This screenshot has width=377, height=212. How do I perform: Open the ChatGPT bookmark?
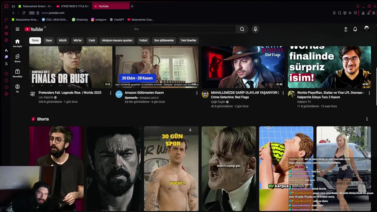(117, 20)
